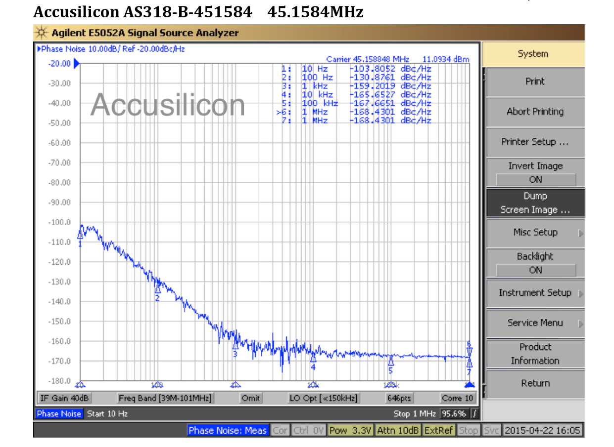Expand the Misc Setup submenu

(535, 233)
